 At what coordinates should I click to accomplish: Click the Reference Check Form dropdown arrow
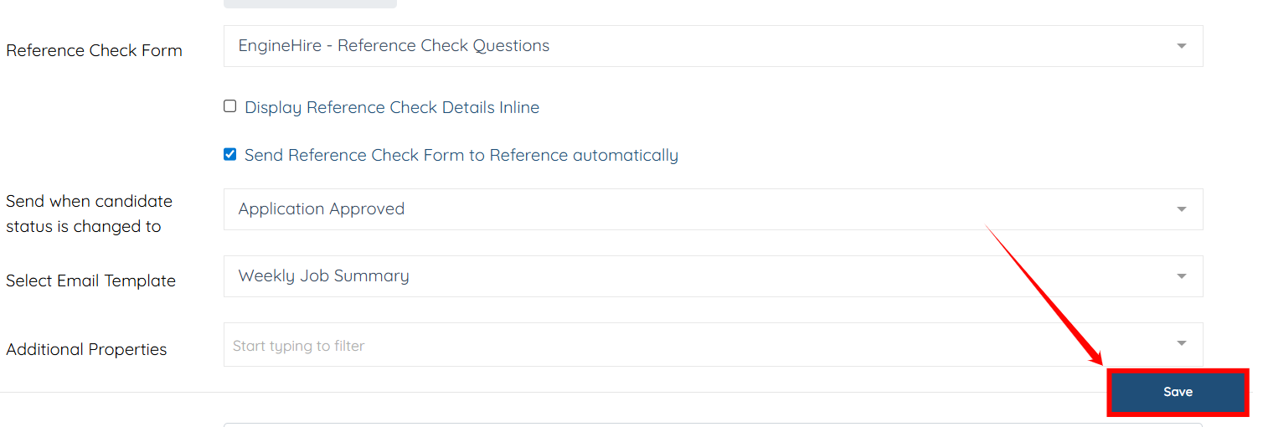point(1181,46)
